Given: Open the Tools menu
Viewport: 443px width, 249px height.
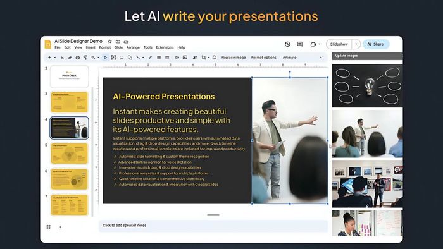Looking at the screenshot, I should point(147,47).
